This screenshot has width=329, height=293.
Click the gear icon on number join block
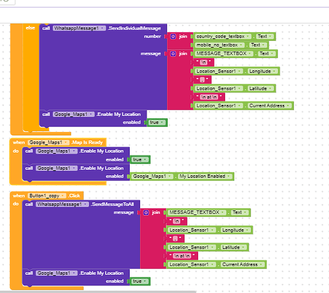click(x=173, y=36)
